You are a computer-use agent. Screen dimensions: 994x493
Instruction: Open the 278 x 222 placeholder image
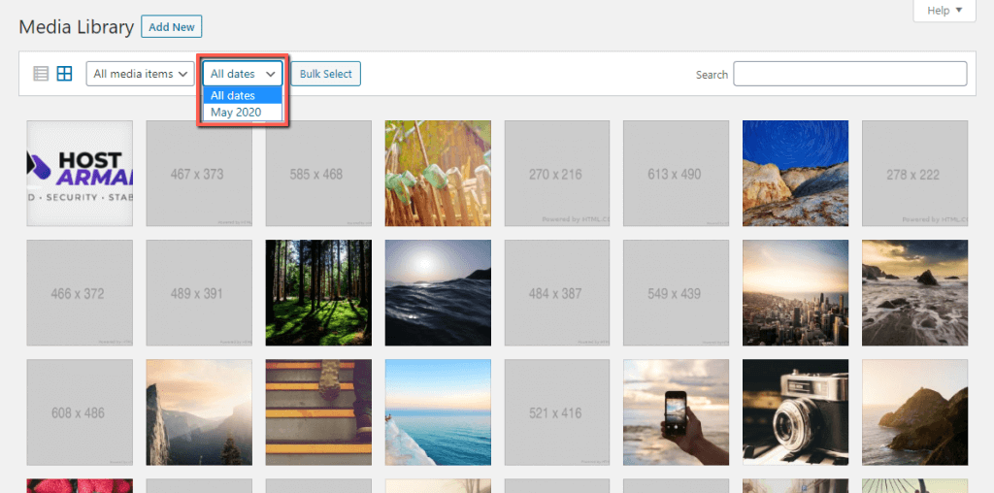coord(914,174)
